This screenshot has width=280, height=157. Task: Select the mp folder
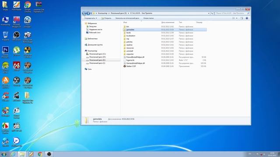pos(127,39)
